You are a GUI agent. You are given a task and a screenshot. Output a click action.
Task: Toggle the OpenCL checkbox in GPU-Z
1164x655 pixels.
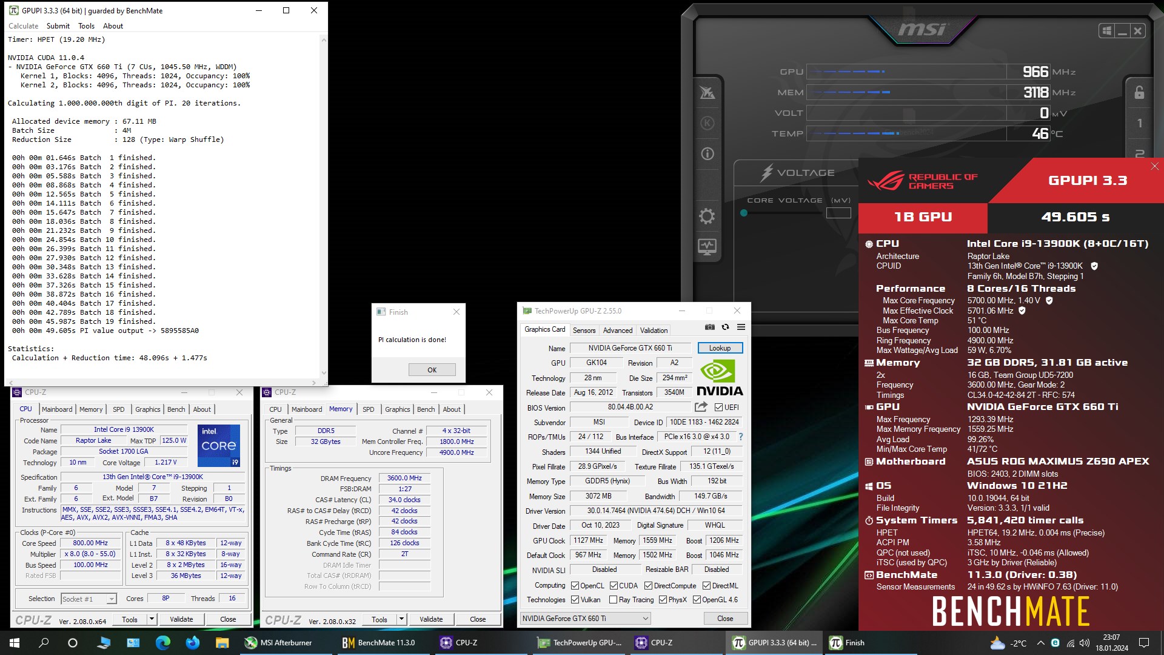point(575,586)
